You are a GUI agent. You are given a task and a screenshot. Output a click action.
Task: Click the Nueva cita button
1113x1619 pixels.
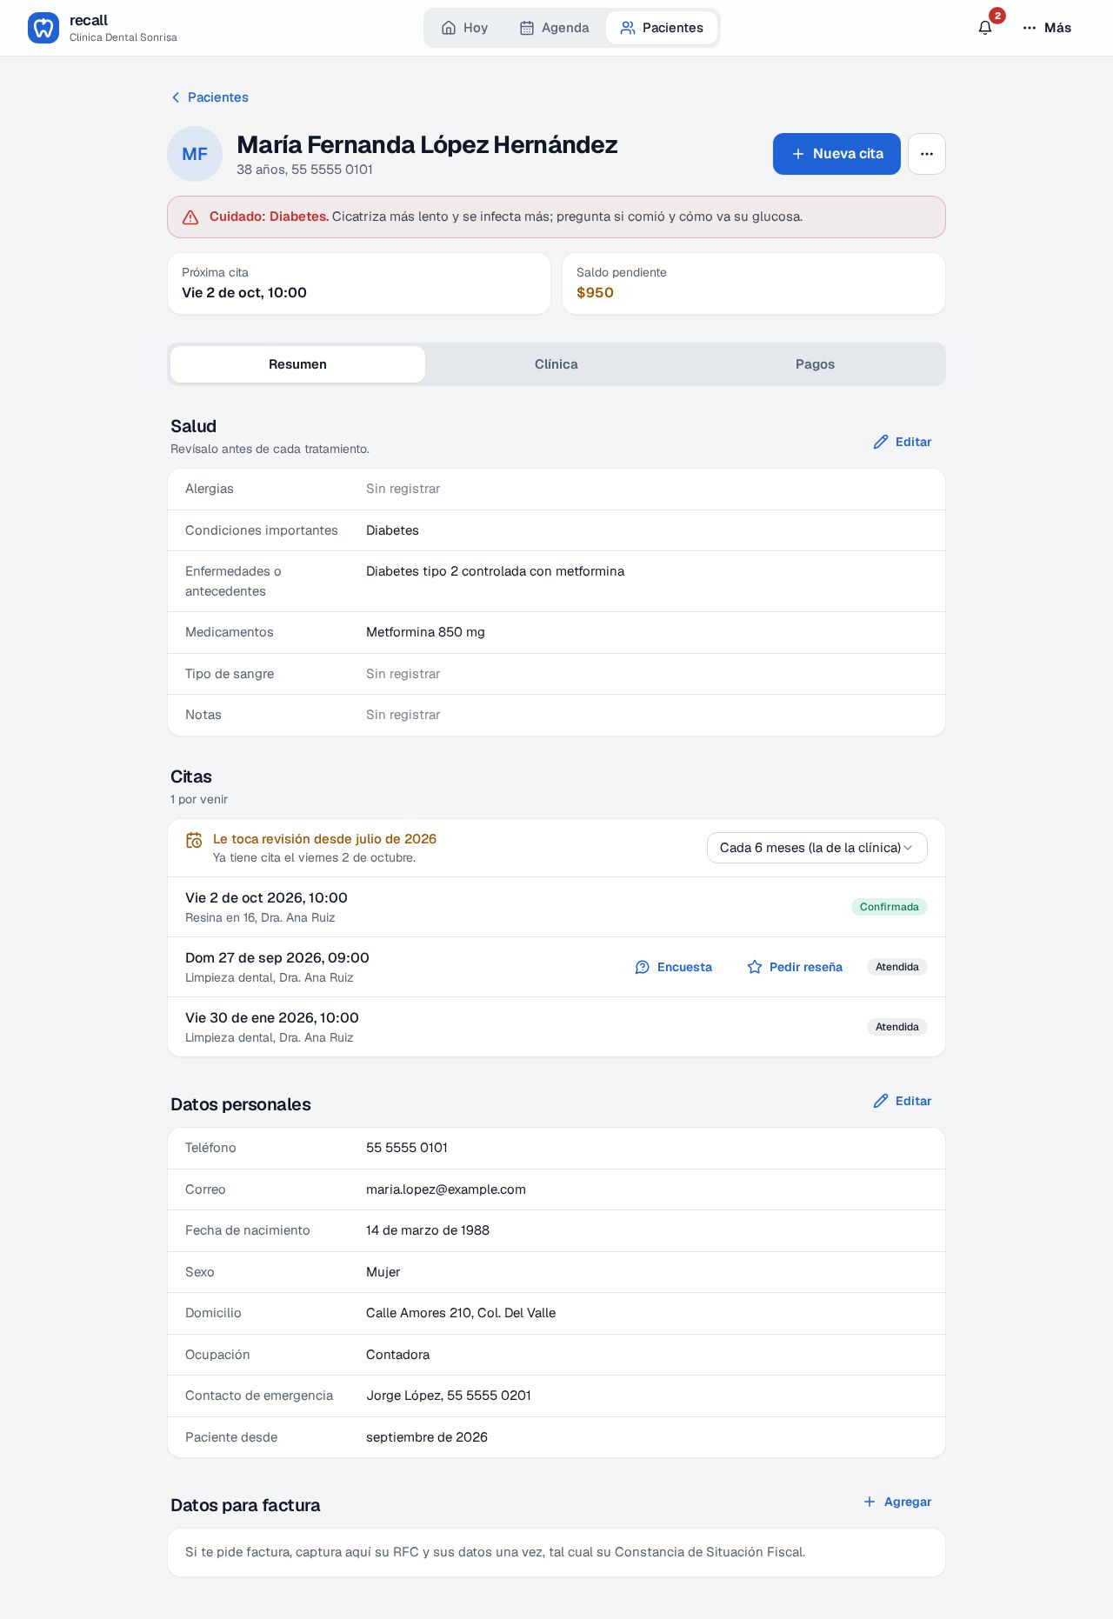click(x=836, y=154)
